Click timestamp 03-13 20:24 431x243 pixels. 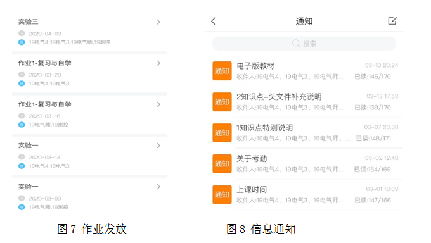tap(382, 65)
